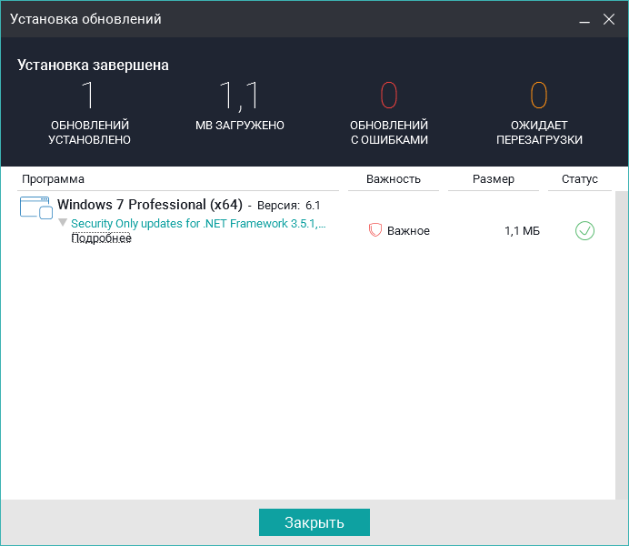Click the vertical scrollbar of the update list
This screenshot has width=629, height=546.
tap(621, 344)
